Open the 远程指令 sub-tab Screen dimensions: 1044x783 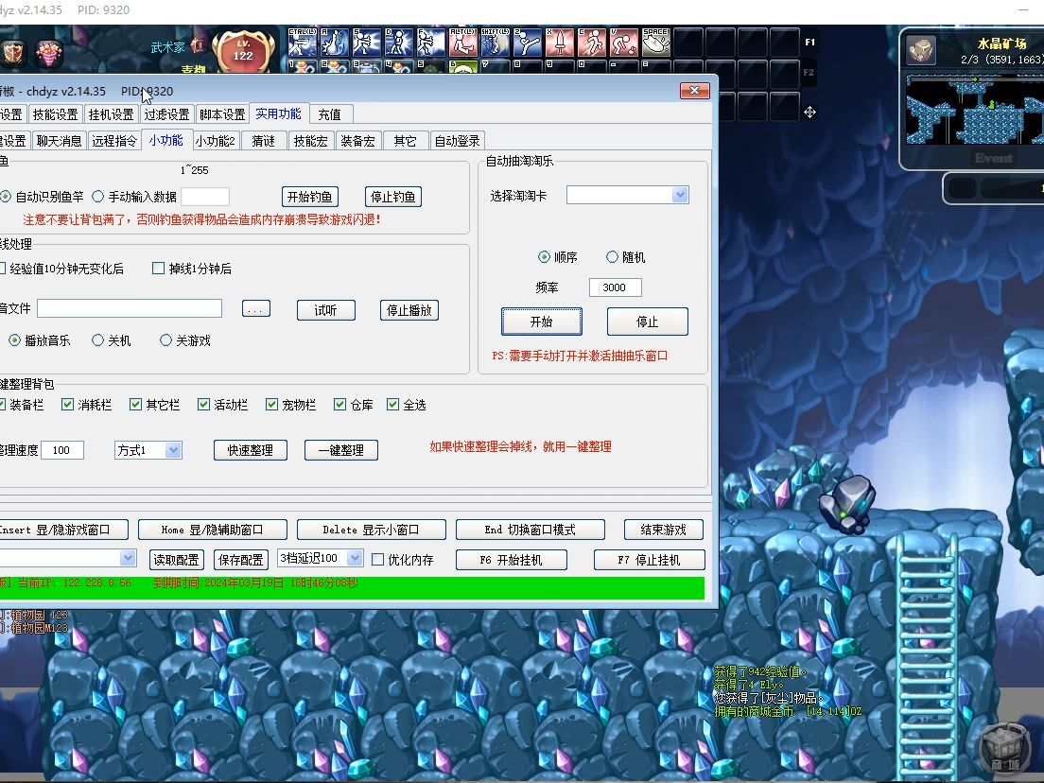pyautogui.click(x=113, y=141)
